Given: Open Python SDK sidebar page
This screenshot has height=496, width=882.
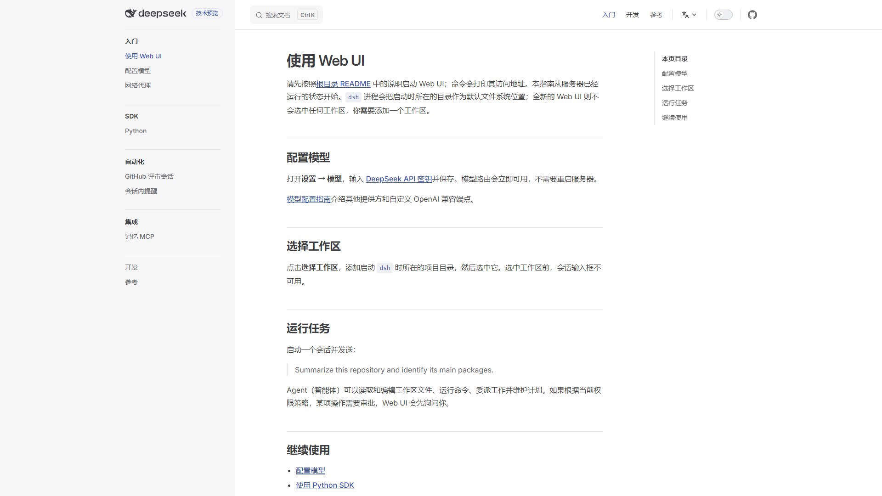Looking at the screenshot, I should pos(136,131).
